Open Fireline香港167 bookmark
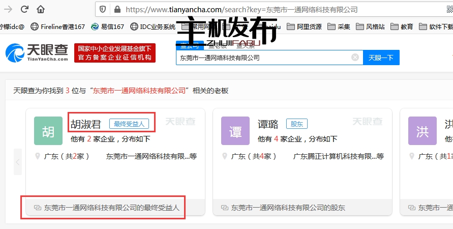 [x=57, y=26]
